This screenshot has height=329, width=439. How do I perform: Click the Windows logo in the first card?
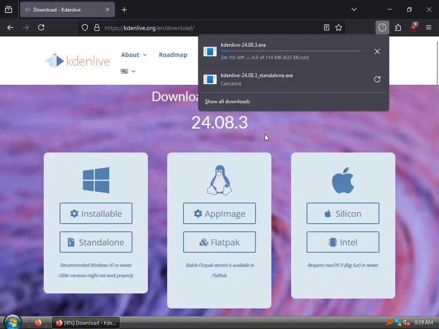coord(96,180)
